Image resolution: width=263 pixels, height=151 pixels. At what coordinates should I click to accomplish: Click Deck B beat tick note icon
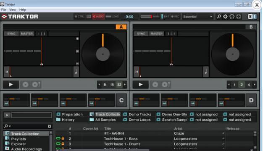206,72
